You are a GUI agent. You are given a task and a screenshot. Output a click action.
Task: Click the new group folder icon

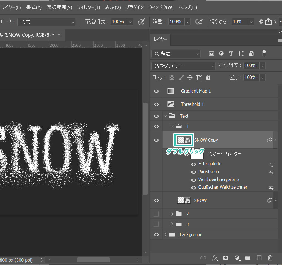click(x=248, y=258)
